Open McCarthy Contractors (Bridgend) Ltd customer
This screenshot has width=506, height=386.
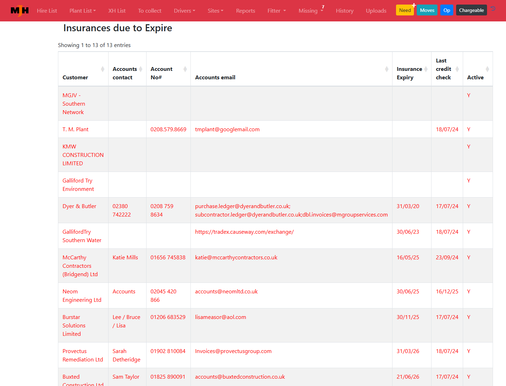80,266
